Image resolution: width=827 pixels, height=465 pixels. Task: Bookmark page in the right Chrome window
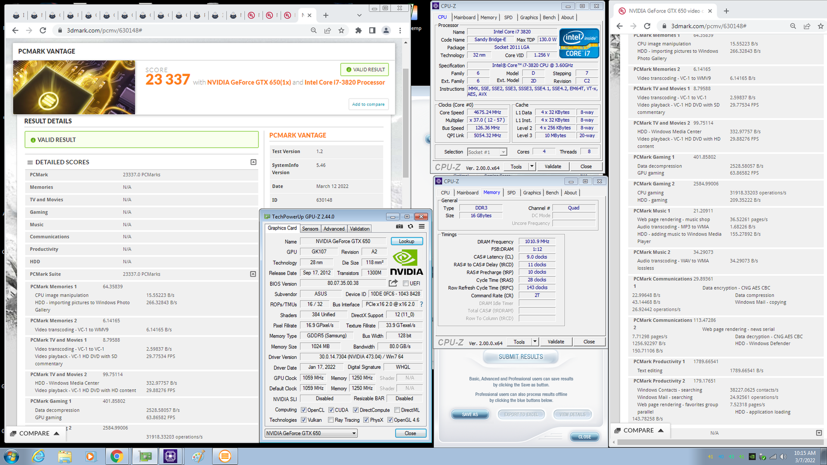pos(821,26)
